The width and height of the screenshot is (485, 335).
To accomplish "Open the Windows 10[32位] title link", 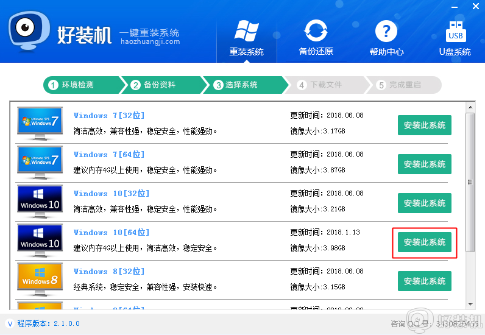I will pos(112,193).
